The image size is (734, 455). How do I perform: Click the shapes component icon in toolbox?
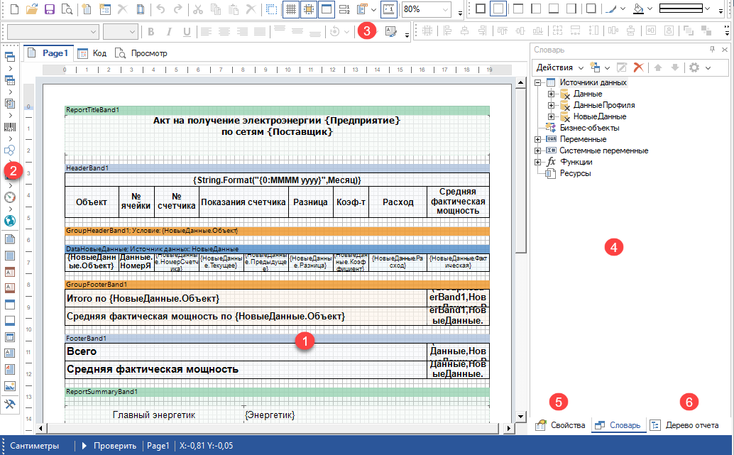coord(10,150)
